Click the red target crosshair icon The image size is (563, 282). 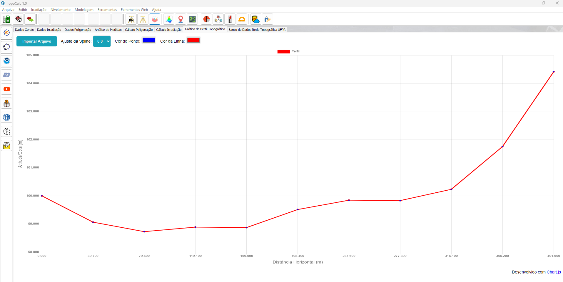click(18, 19)
